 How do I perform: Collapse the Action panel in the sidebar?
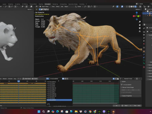click(x=123, y=82)
